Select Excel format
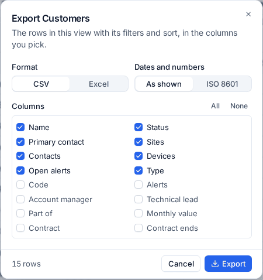 pos(99,84)
